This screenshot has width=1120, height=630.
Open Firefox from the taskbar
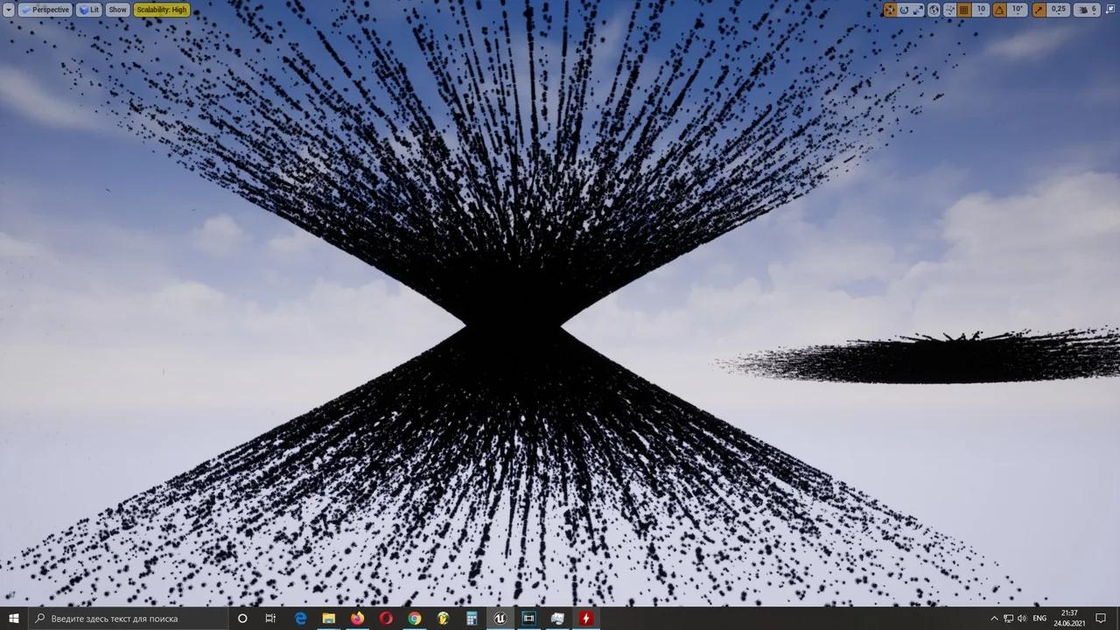pyautogui.click(x=357, y=619)
